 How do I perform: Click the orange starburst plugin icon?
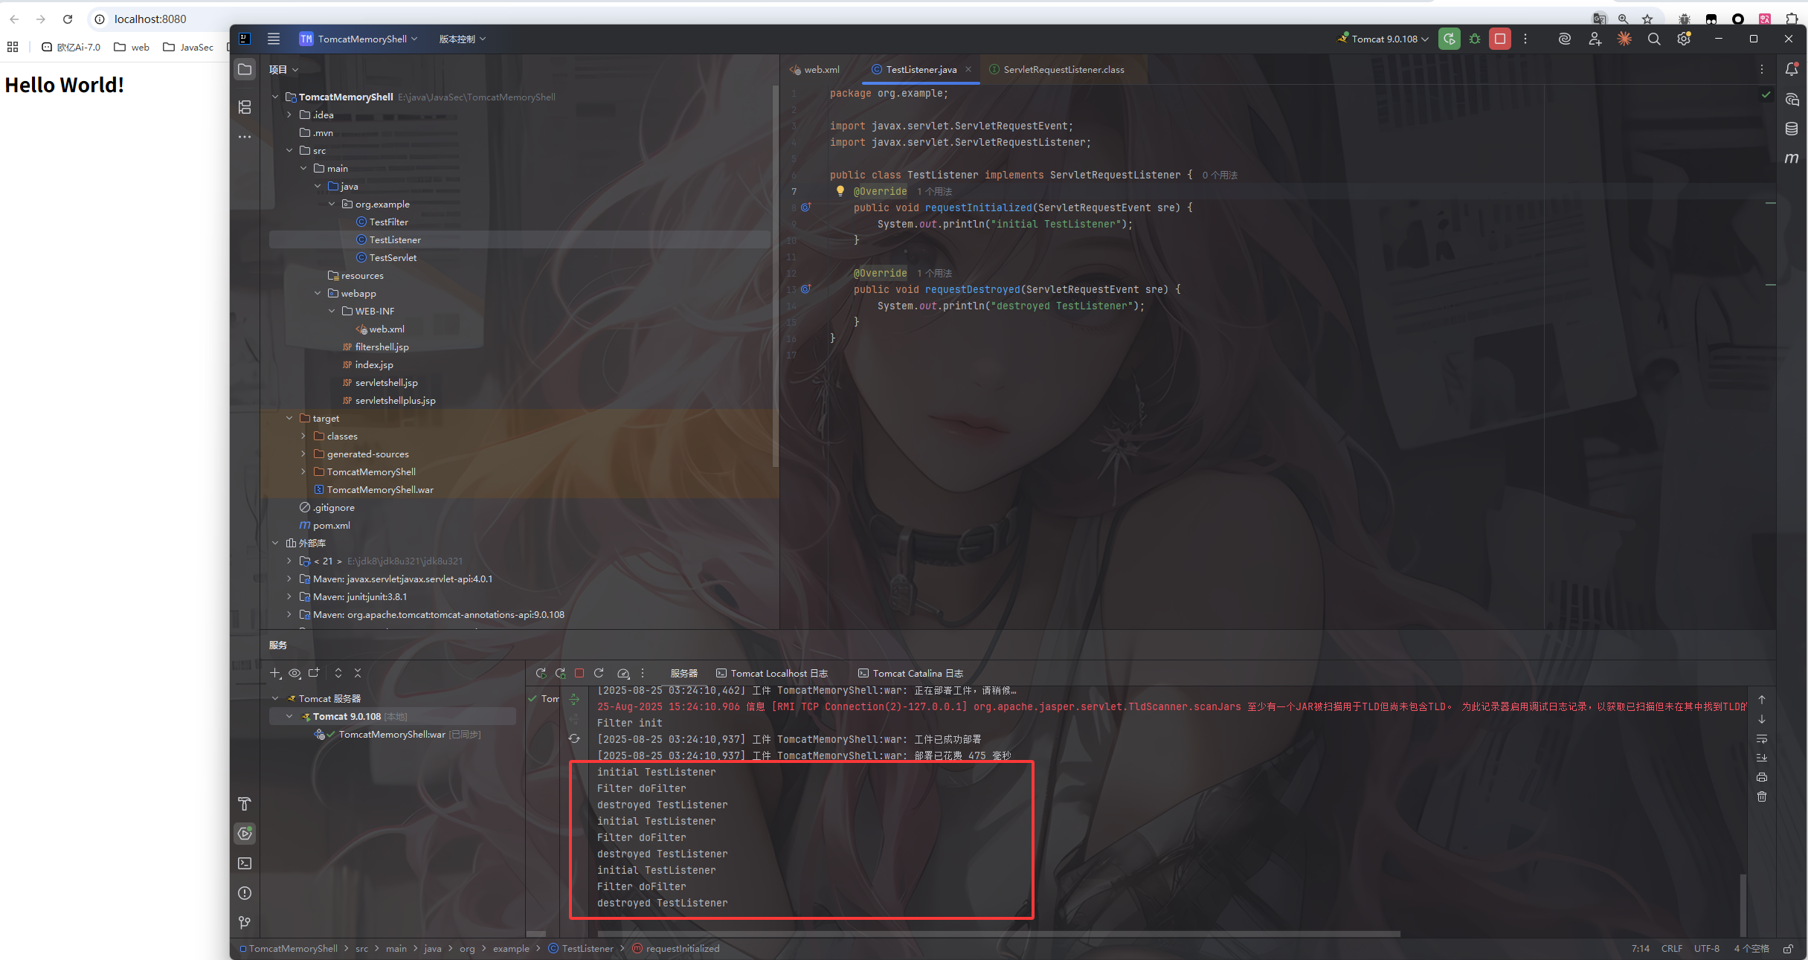click(1624, 39)
